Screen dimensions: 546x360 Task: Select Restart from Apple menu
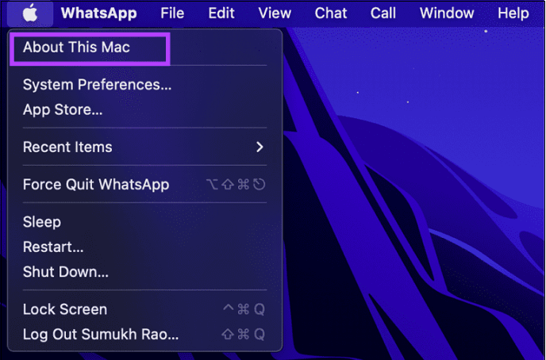(144, 247)
